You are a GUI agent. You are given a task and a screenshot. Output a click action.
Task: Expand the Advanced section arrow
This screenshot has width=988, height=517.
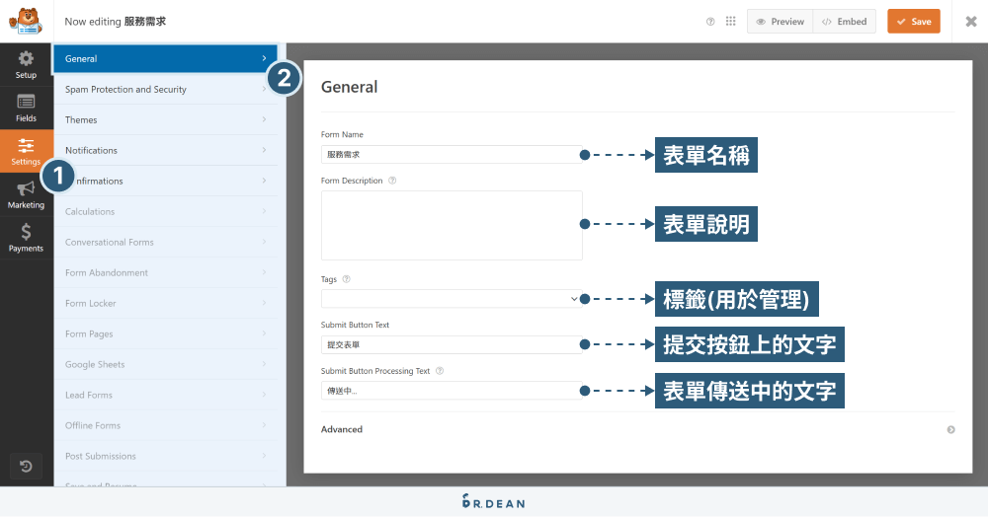[x=950, y=429]
